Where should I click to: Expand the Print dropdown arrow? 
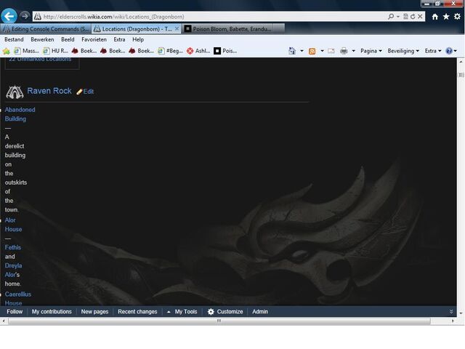pos(353,51)
